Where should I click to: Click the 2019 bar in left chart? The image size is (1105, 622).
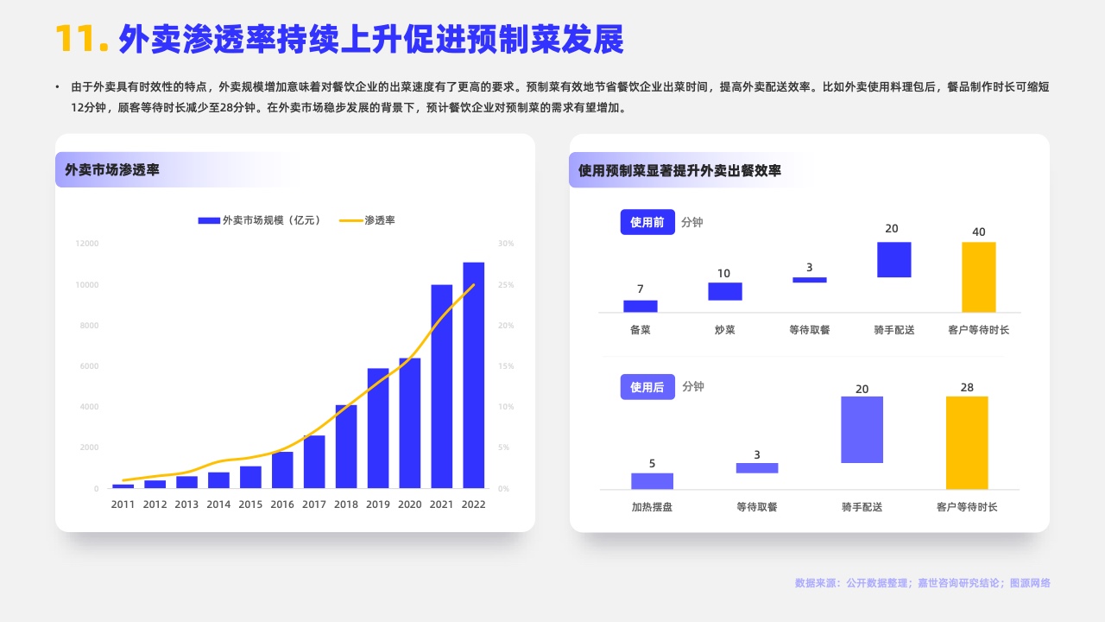(x=378, y=428)
